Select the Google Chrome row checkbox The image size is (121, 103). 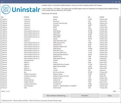2,78
